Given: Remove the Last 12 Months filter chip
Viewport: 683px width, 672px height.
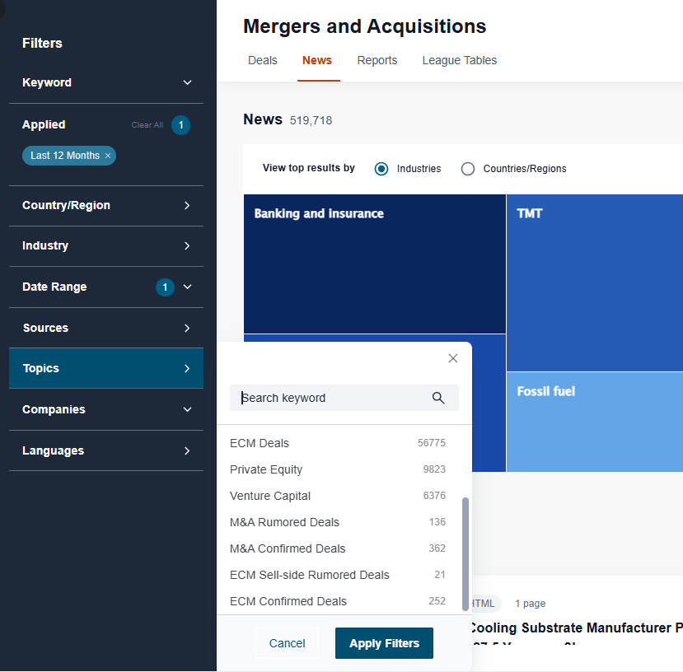Looking at the screenshot, I should coord(108,156).
